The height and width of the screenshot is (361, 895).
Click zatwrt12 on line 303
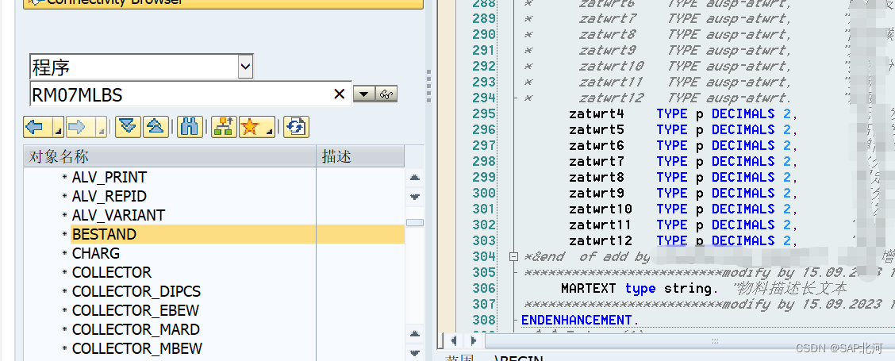click(x=601, y=240)
